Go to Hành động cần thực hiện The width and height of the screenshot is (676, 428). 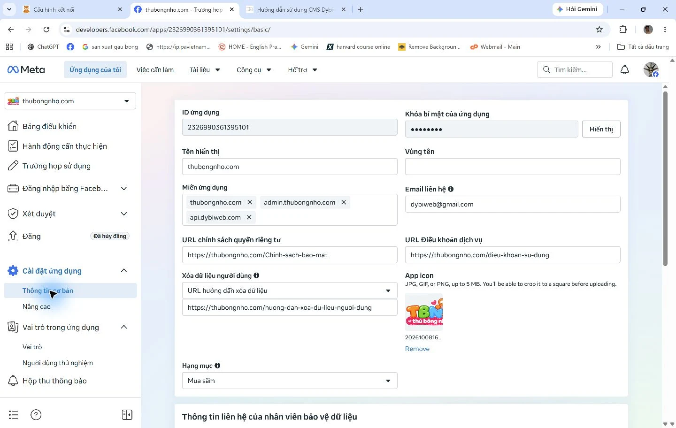pos(58,146)
